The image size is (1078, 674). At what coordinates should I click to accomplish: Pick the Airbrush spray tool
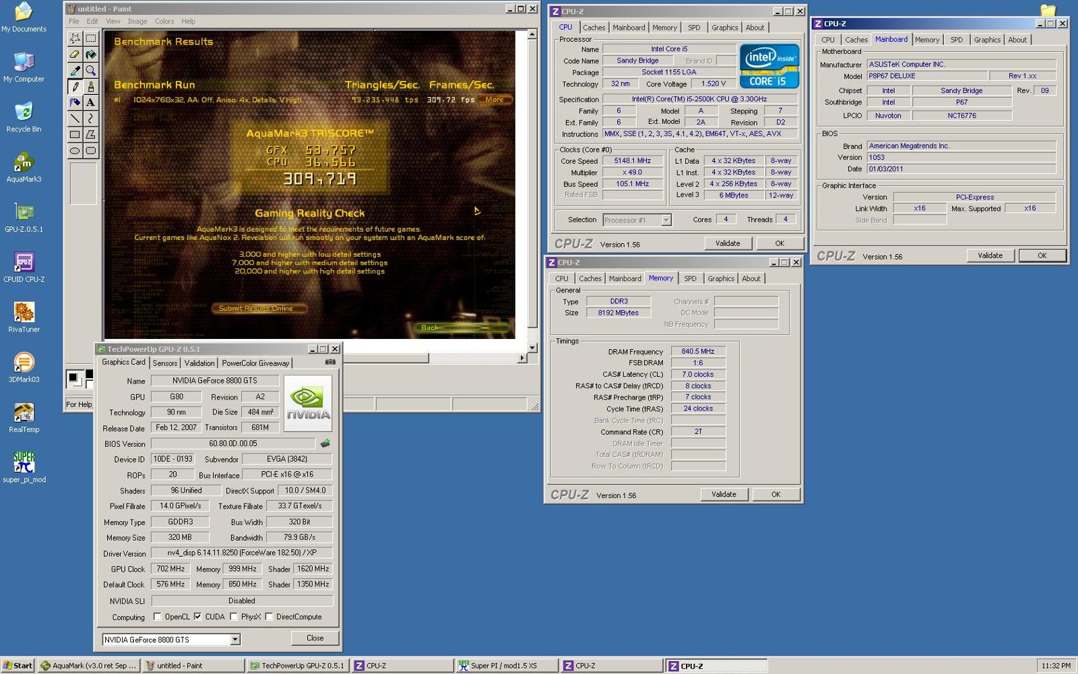click(75, 102)
